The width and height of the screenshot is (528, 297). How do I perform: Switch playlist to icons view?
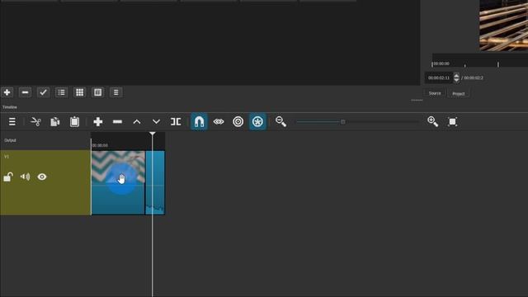[x=97, y=92]
